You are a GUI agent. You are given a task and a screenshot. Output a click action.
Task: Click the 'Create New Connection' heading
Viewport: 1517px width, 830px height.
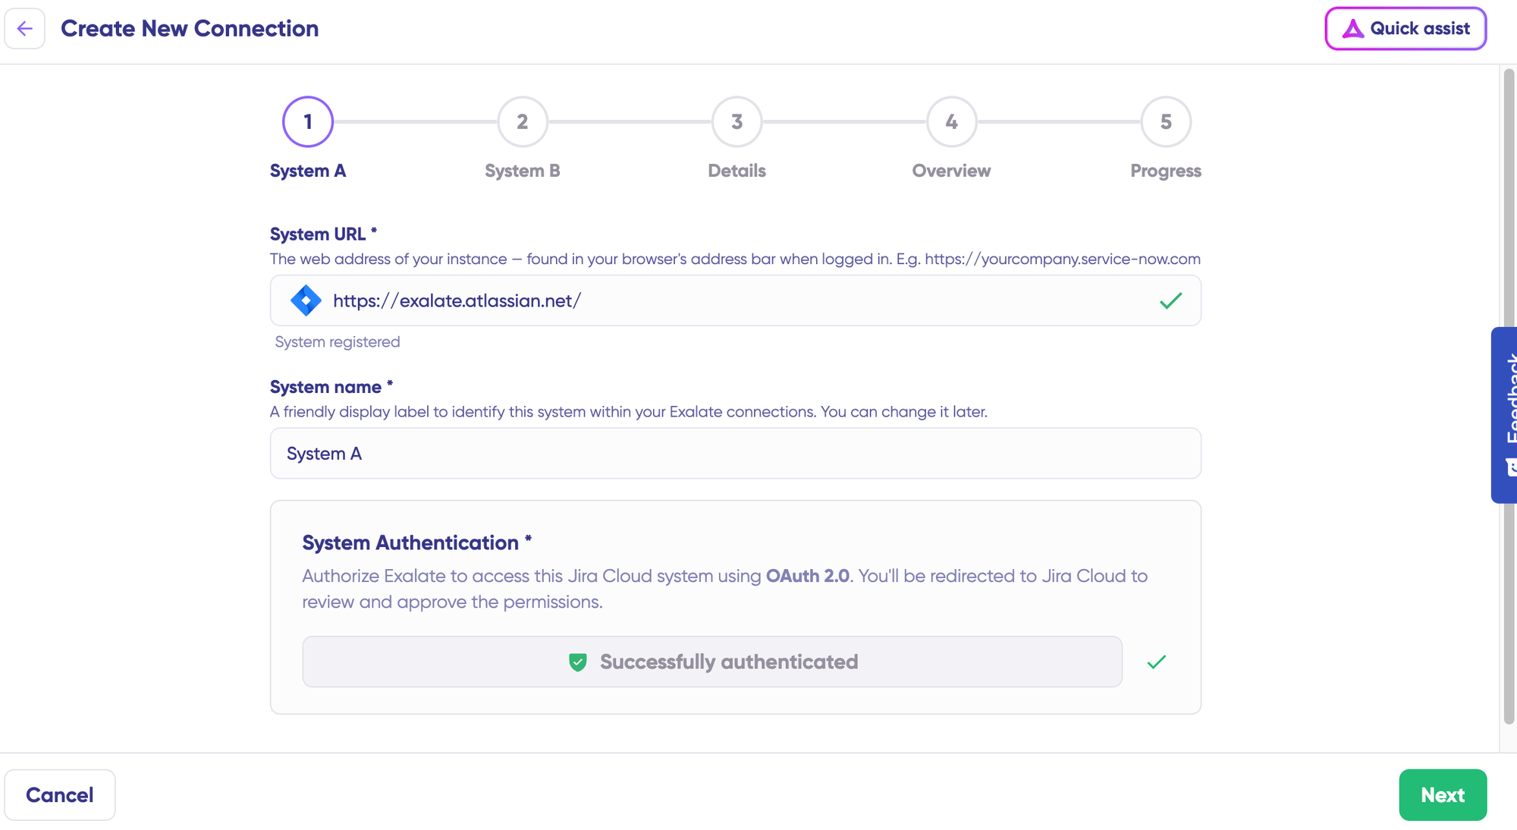point(190,29)
